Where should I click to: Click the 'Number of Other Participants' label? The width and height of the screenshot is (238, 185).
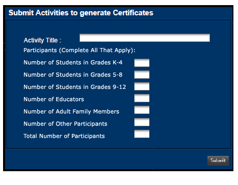click(65, 124)
